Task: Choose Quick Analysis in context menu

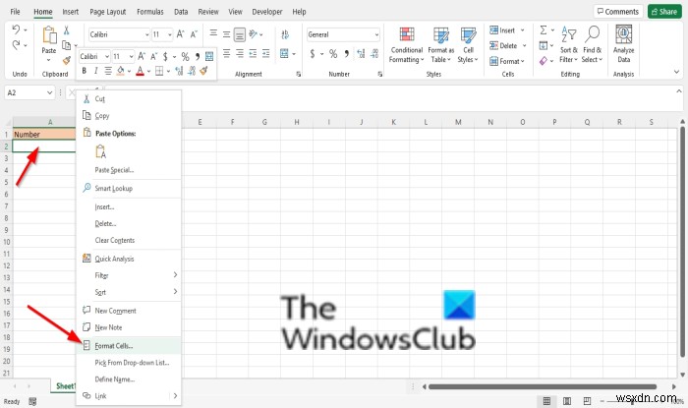Action: [129, 259]
